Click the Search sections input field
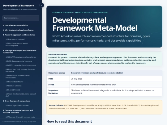 (21, 18)
